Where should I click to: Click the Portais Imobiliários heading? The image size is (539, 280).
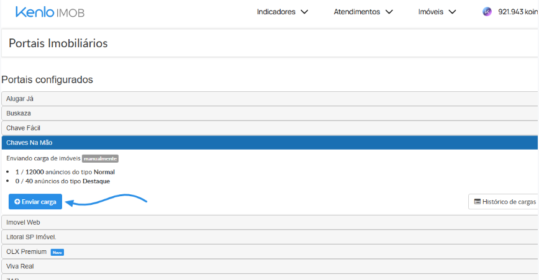point(58,43)
